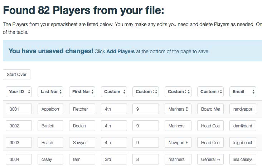Click the Newport team field in row 3003

tap(178, 143)
